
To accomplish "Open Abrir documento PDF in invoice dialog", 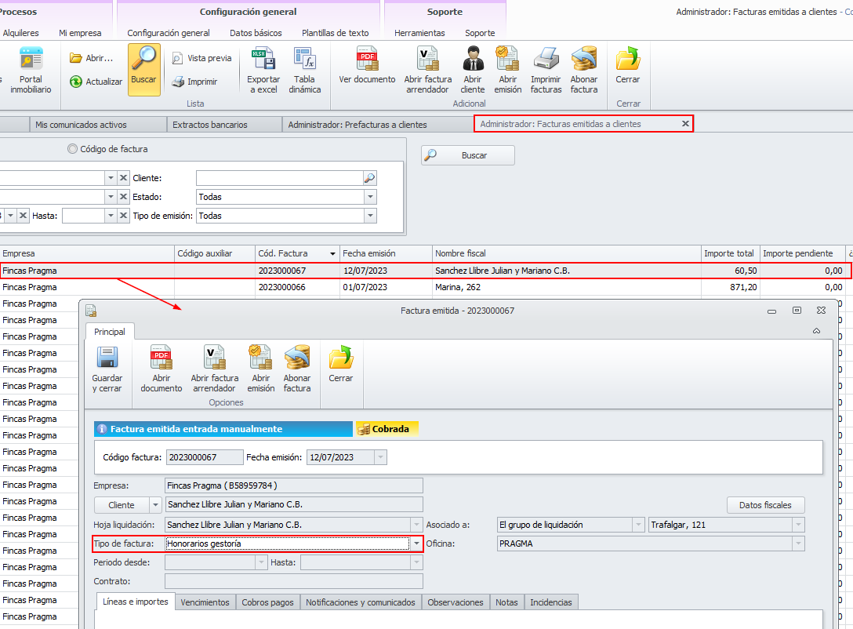I will [161, 369].
